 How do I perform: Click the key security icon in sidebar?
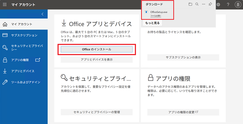click(5, 48)
